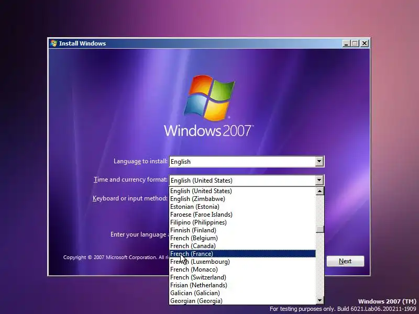Open the Language to install dropdown
Image resolution: width=419 pixels, height=314 pixels.
(246, 162)
